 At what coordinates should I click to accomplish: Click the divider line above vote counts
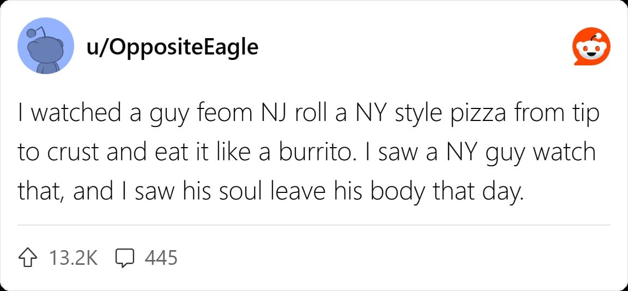(x=313, y=226)
